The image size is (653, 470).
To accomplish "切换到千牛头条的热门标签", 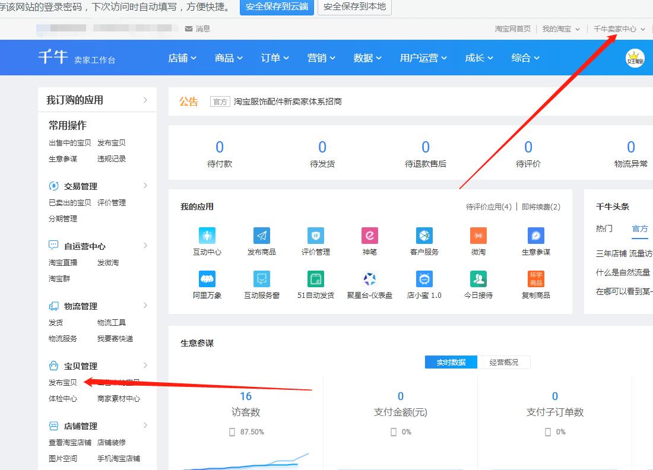I will 604,228.
